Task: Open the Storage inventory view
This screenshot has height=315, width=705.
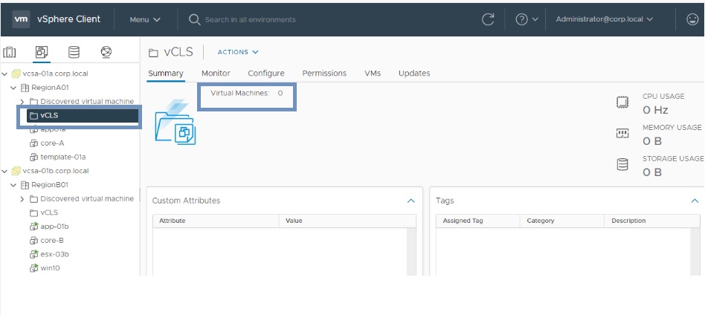Action: pos(74,52)
